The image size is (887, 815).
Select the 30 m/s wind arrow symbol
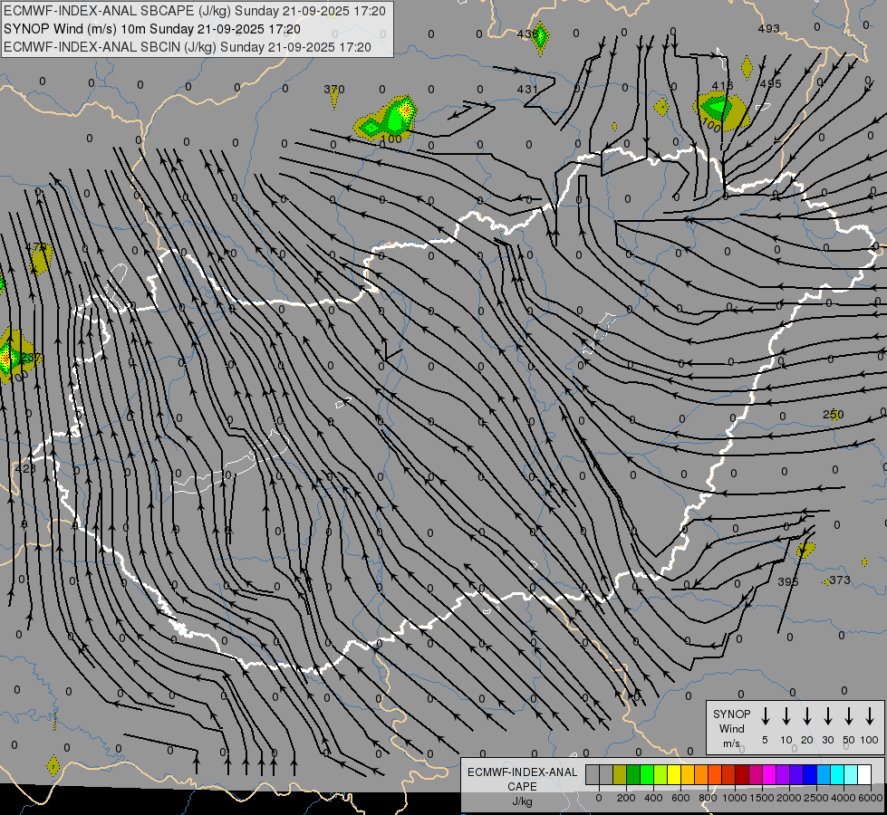tap(828, 716)
